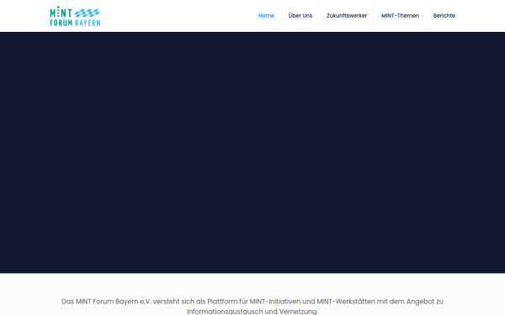
Task: Open the Home menu item
Action: pos(266,16)
